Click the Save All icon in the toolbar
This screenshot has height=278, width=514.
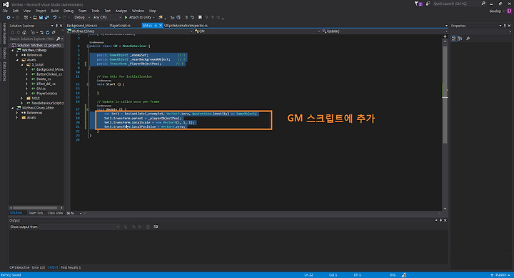(x=46, y=17)
